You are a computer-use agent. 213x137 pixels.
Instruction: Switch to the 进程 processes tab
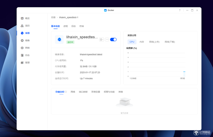click(x=65, y=26)
